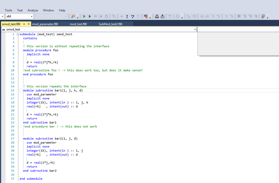Start debugging with the outlined green arrow
Viewport: 279px width, 183px height.
tap(84, 16)
